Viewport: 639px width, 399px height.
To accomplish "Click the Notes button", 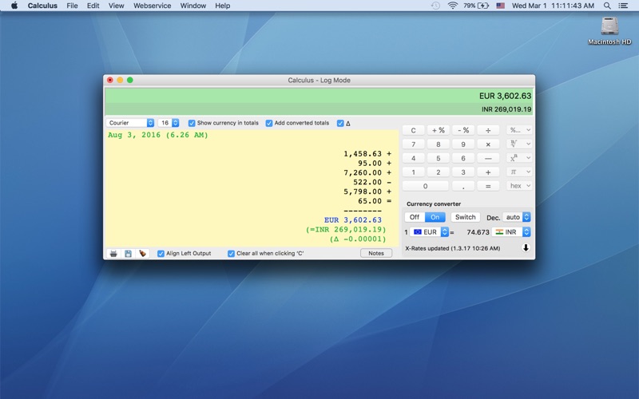I will pyautogui.click(x=376, y=253).
